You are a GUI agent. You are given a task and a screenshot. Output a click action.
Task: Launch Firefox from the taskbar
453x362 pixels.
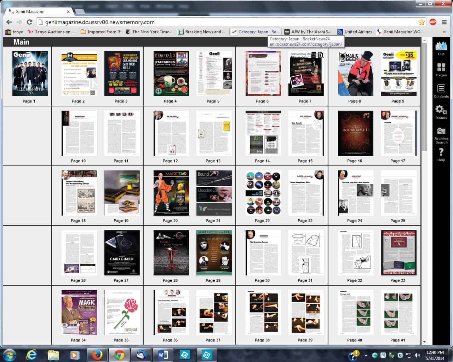point(97,355)
